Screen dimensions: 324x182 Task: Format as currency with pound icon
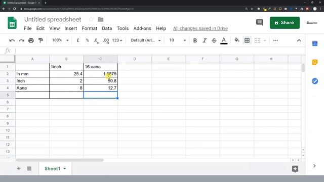pyautogui.click(x=77, y=40)
